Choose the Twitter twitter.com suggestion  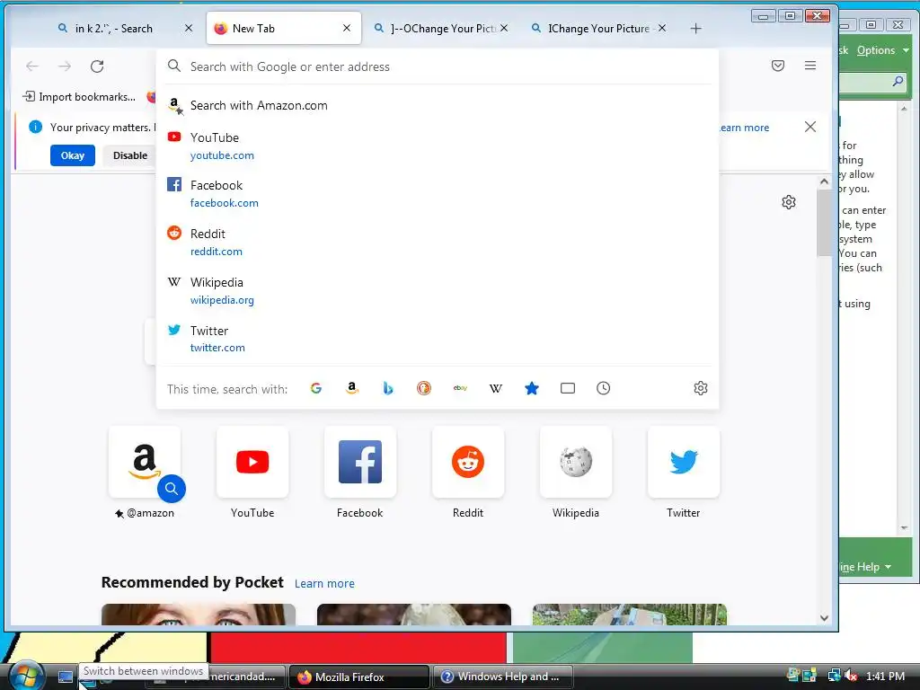click(x=438, y=339)
